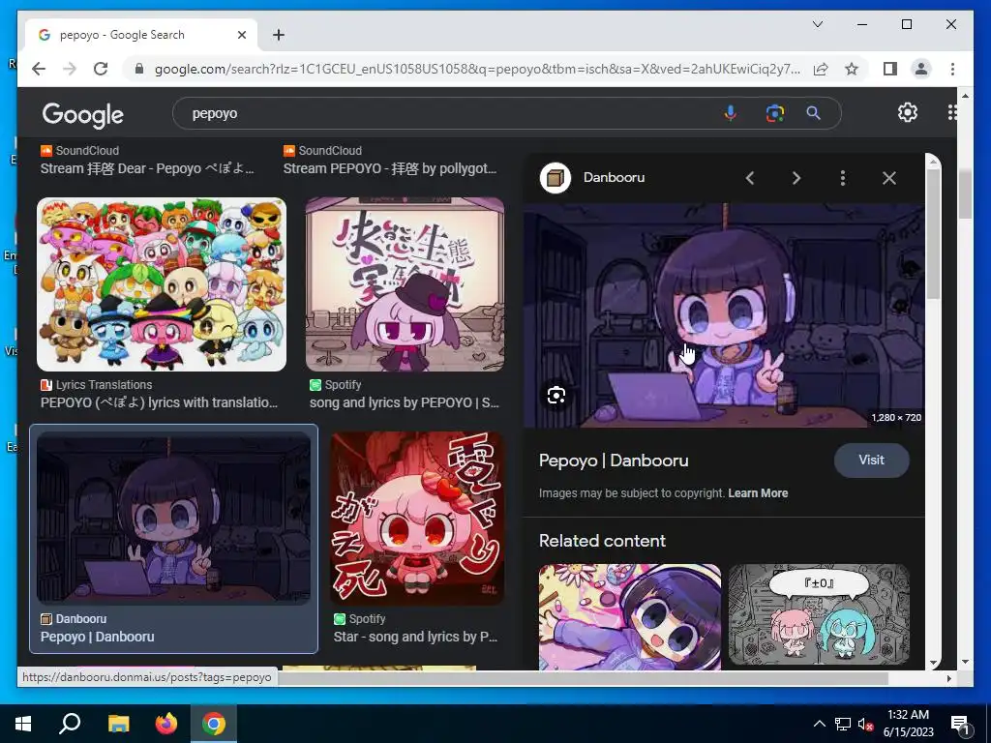Click the Visit button

pyautogui.click(x=872, y=460)
